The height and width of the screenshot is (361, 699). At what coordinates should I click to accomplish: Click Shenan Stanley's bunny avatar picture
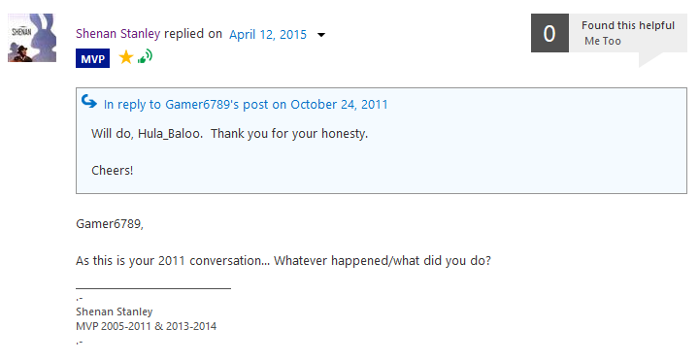tap(32, 38)
